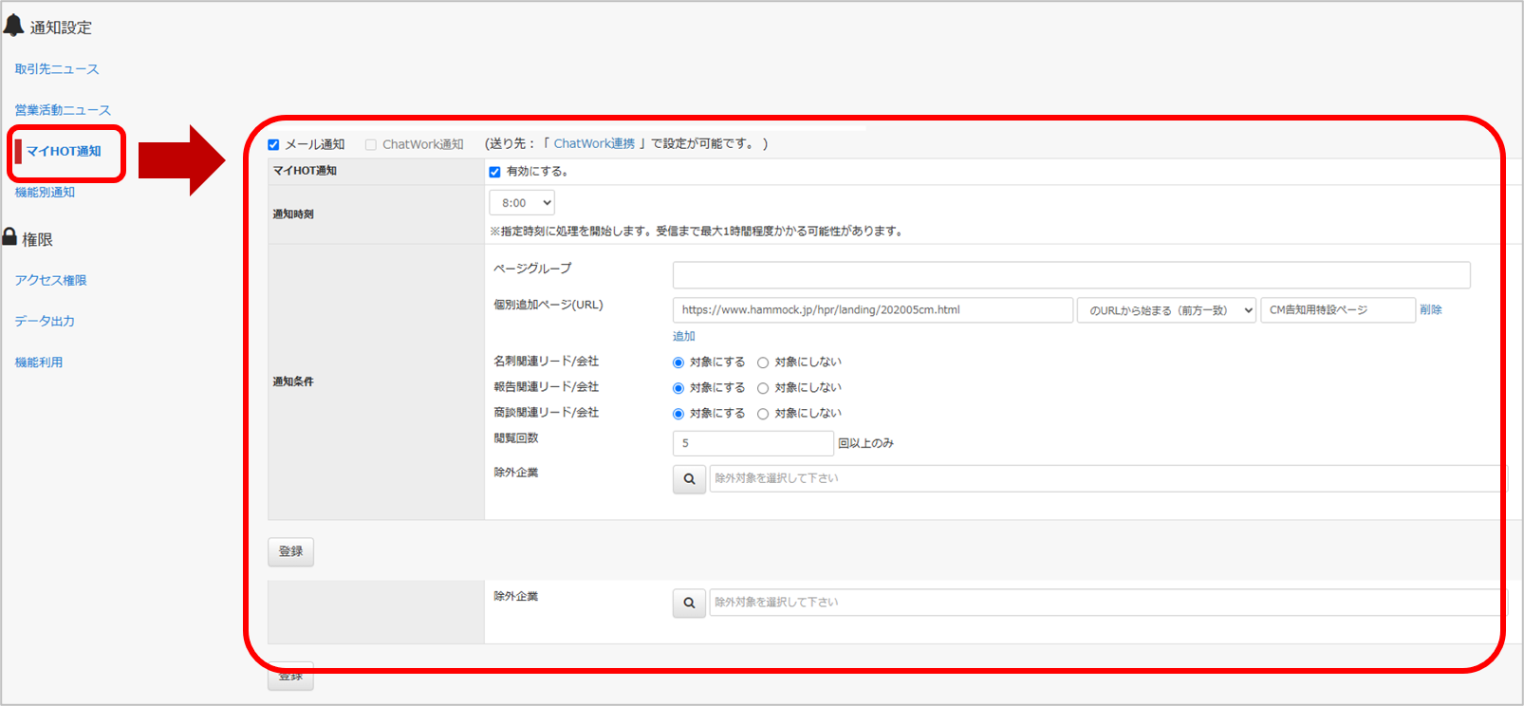Click the 個別追加ページ(URL) label
Screen dimensions: 1524x706
pyautogui.click(x=548, y=305)
